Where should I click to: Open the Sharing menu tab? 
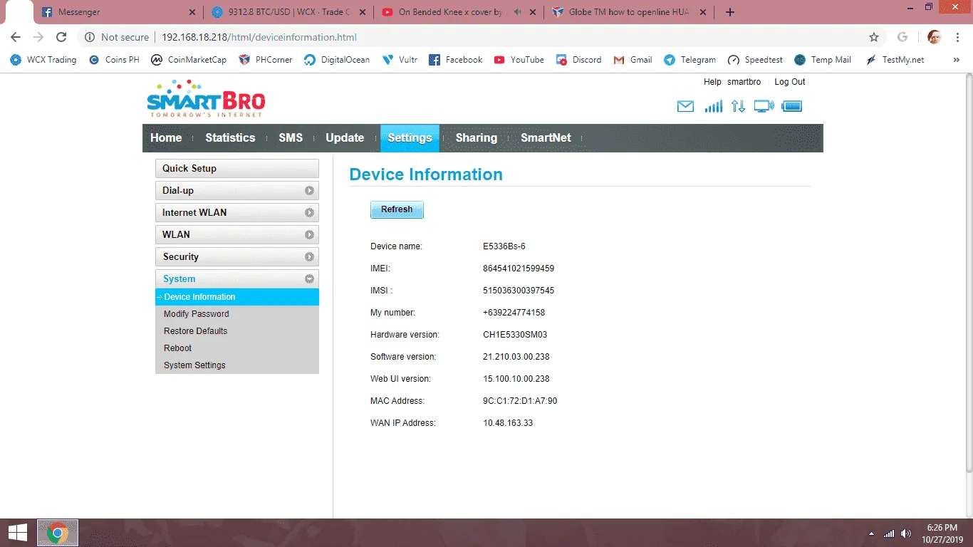coord(477,138)
